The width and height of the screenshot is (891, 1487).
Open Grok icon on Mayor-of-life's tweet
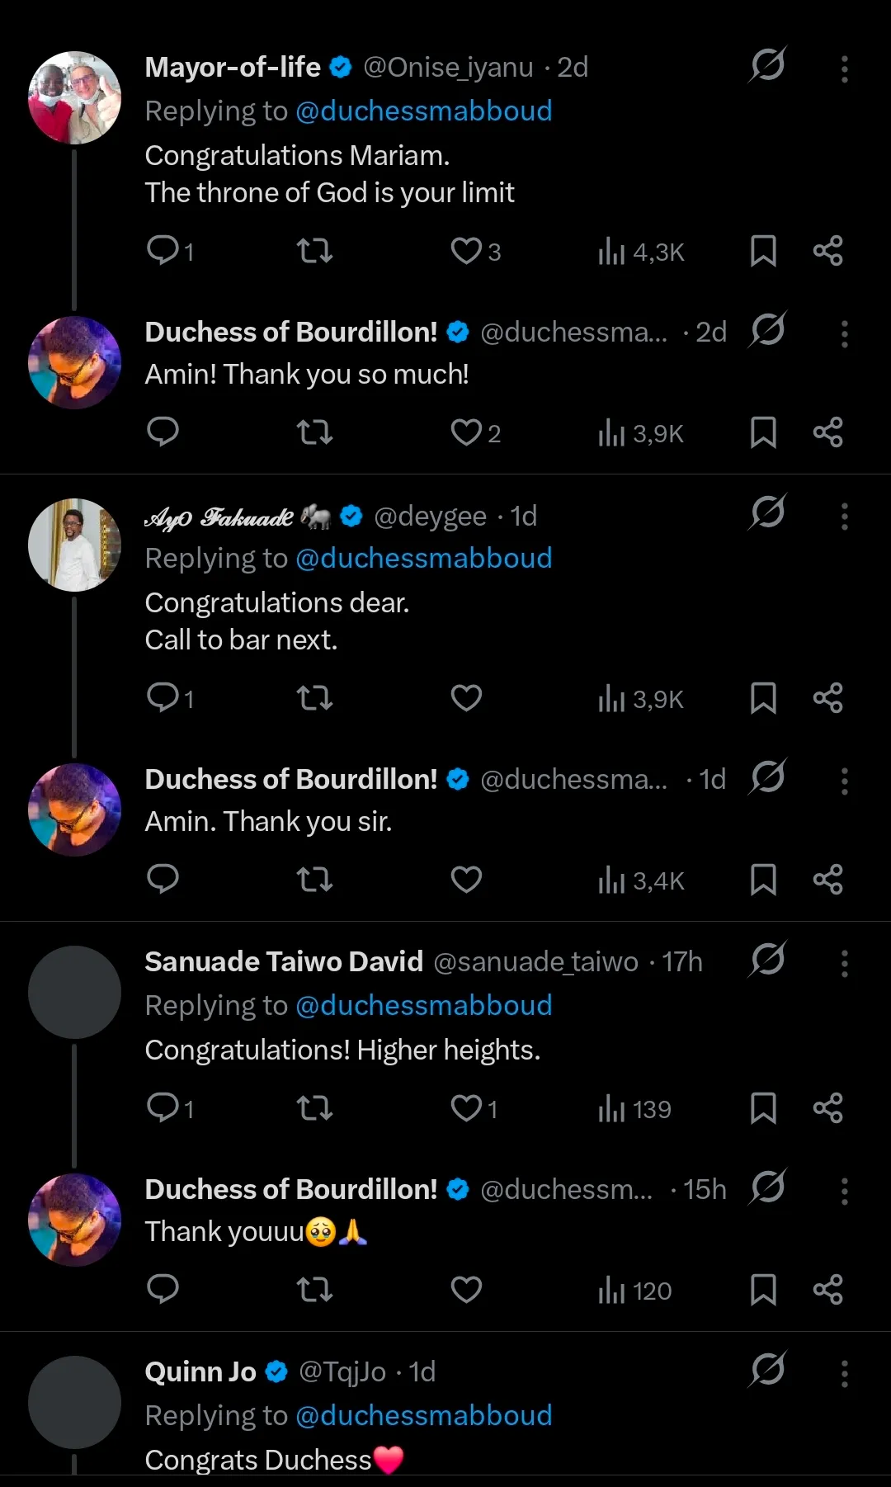coord(767,65)
